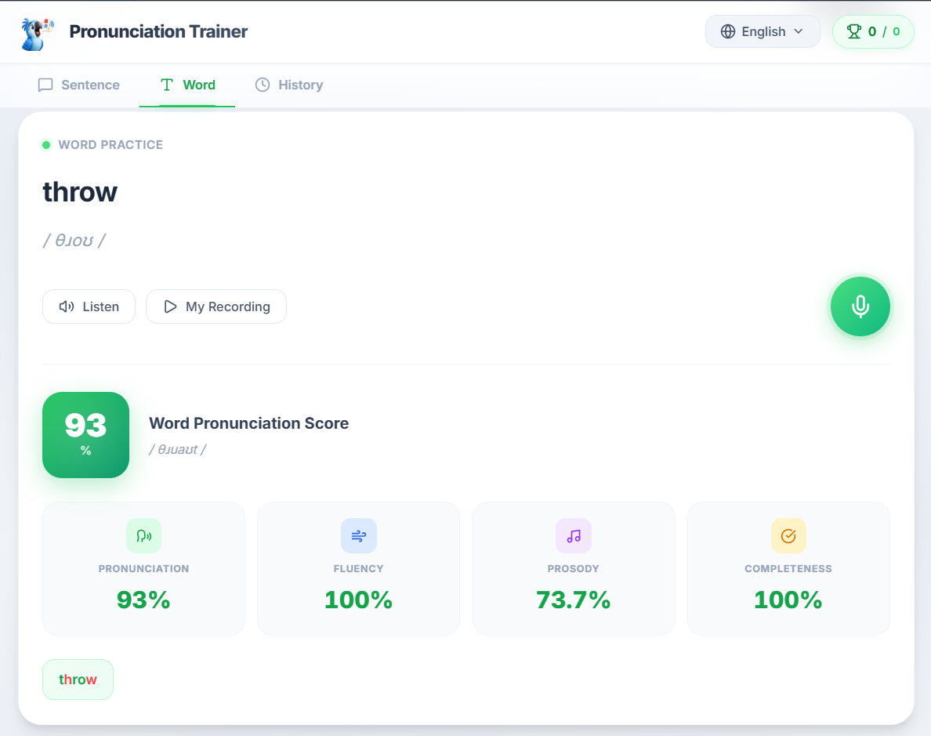931x736 pixels.
Task: Click the globe icon in language selector
Action: pyautogui.click(x=728, y=31)
